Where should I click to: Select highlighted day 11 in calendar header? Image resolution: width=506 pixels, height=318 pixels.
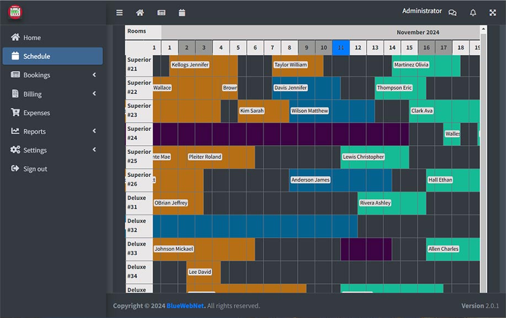tap(341, 48)
